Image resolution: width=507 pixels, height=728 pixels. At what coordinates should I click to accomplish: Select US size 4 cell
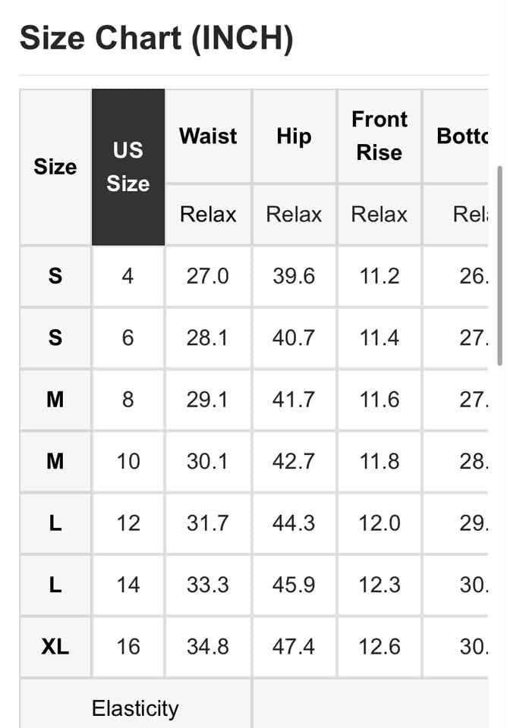[x=128, y=276]
